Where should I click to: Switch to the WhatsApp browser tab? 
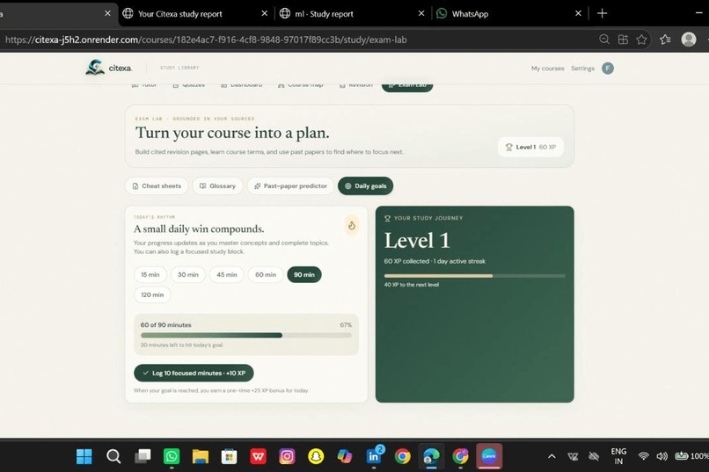(x=470, y=14)
